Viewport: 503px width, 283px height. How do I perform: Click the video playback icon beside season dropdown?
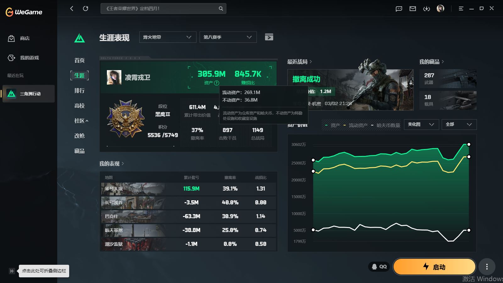269,37
